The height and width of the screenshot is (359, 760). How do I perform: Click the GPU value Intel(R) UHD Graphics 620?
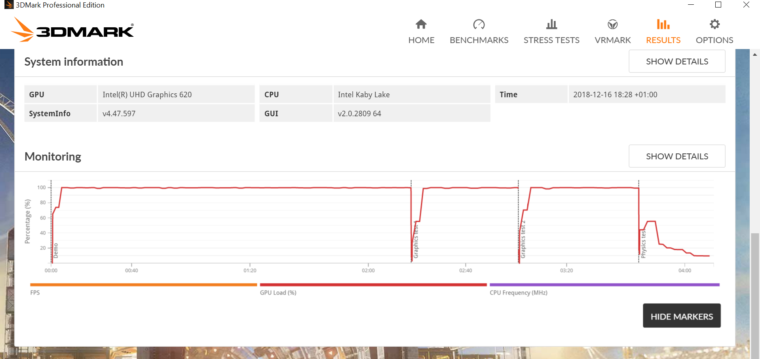(147, 94)
